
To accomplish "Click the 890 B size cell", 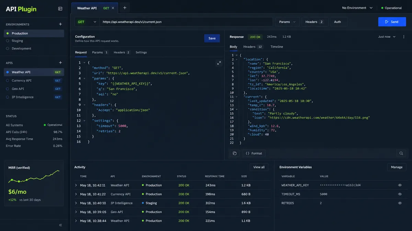I will 246,212.
